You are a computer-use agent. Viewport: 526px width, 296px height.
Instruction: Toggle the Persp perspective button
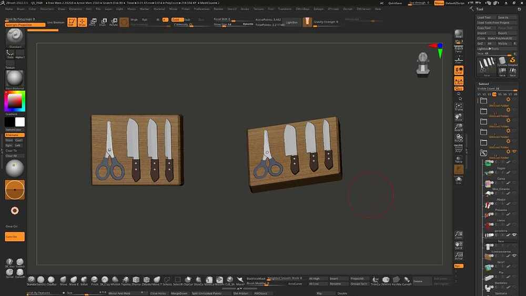[459, 50]
